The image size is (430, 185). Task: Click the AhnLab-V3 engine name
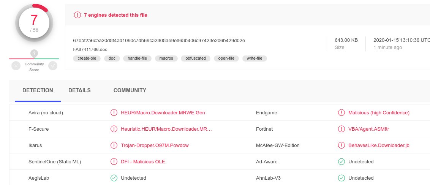(x=268, y=178)
